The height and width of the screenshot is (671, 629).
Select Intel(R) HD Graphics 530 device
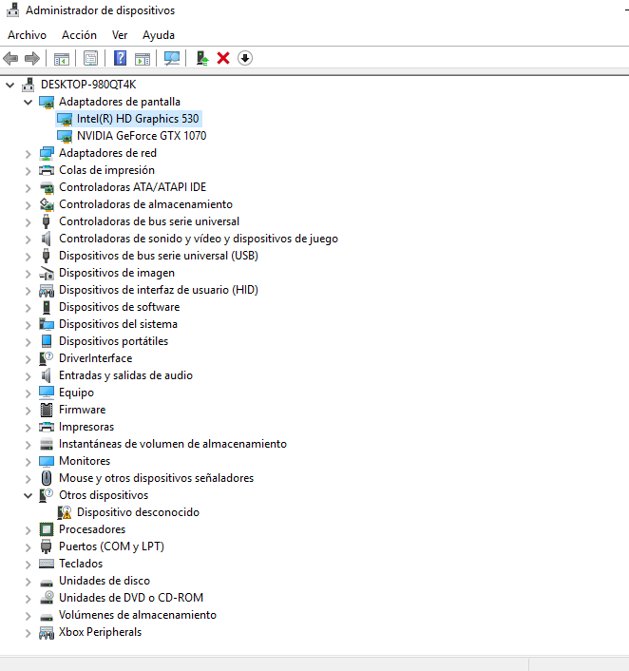138,119
